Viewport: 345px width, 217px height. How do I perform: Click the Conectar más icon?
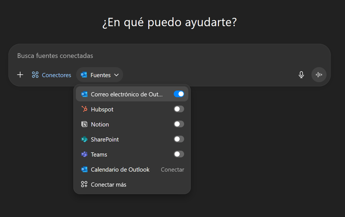click(x=84, y=185)
